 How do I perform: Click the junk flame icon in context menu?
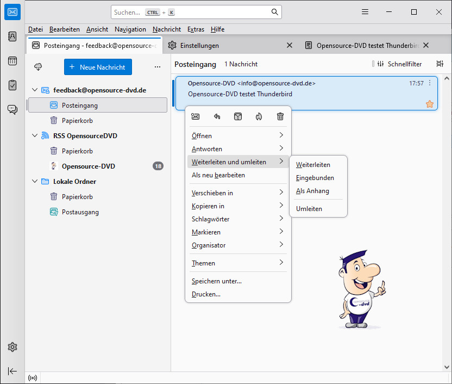[259, 116]
